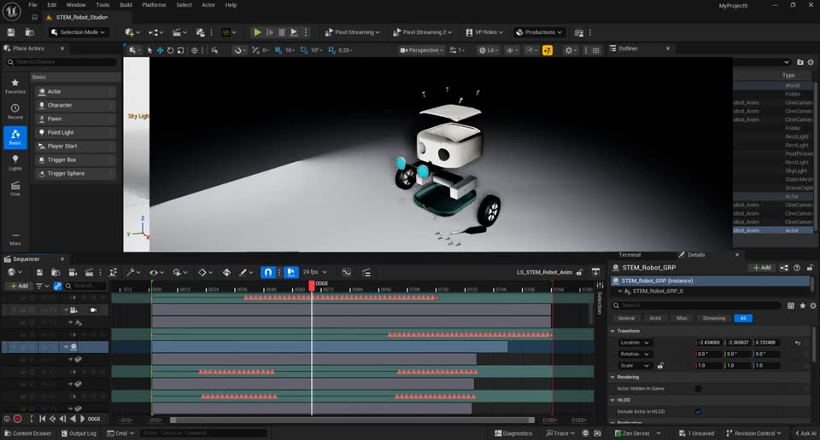
Task: Toggle Sequencer snapping magnet button
Action: (x=267, y=273)
